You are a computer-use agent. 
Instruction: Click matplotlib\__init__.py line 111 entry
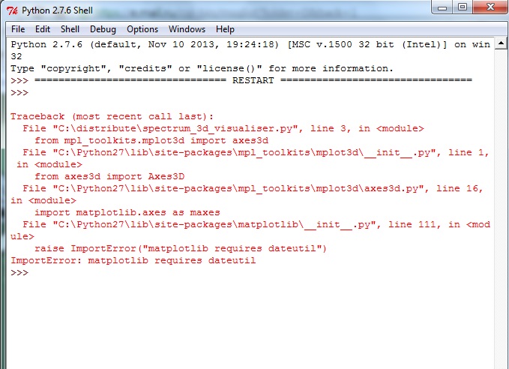[250, 230]
